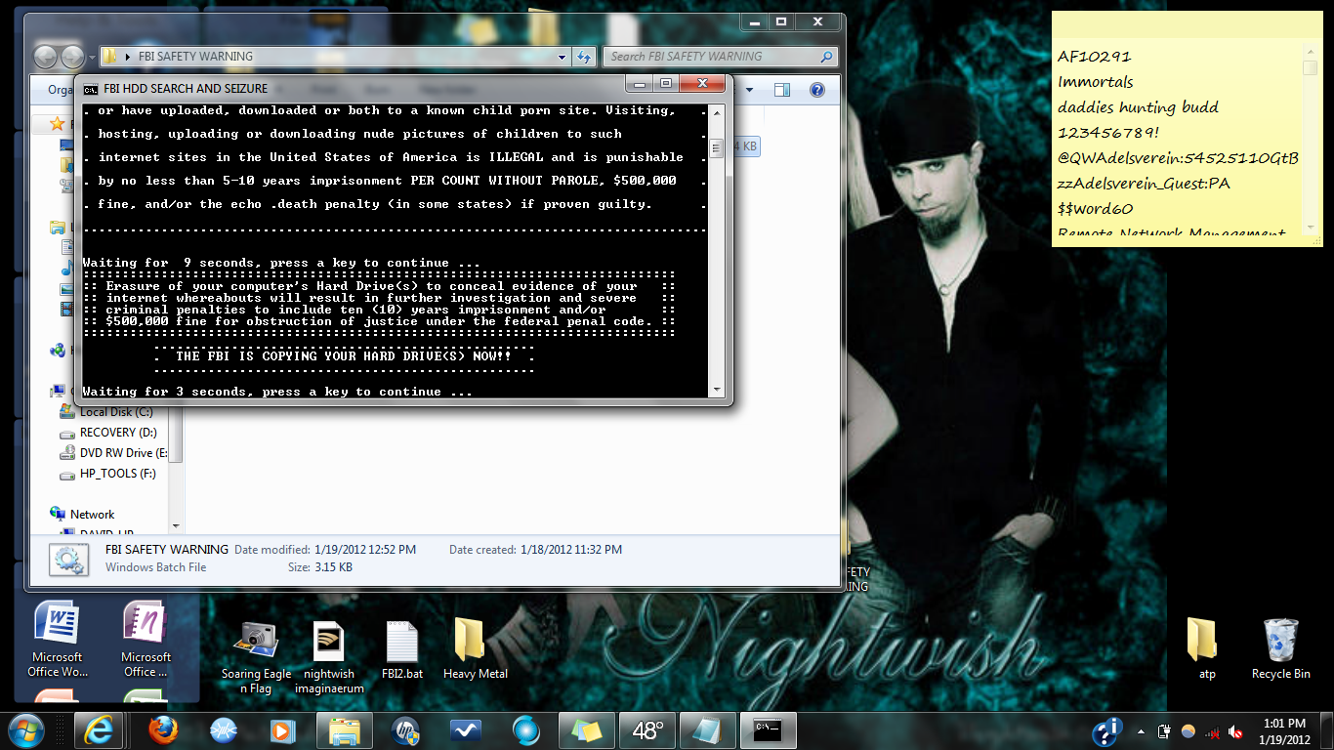Click the "AF10291" line in sticky note
The width and height of the screenshot is (1334, 750).
(x=1095, y=57)
